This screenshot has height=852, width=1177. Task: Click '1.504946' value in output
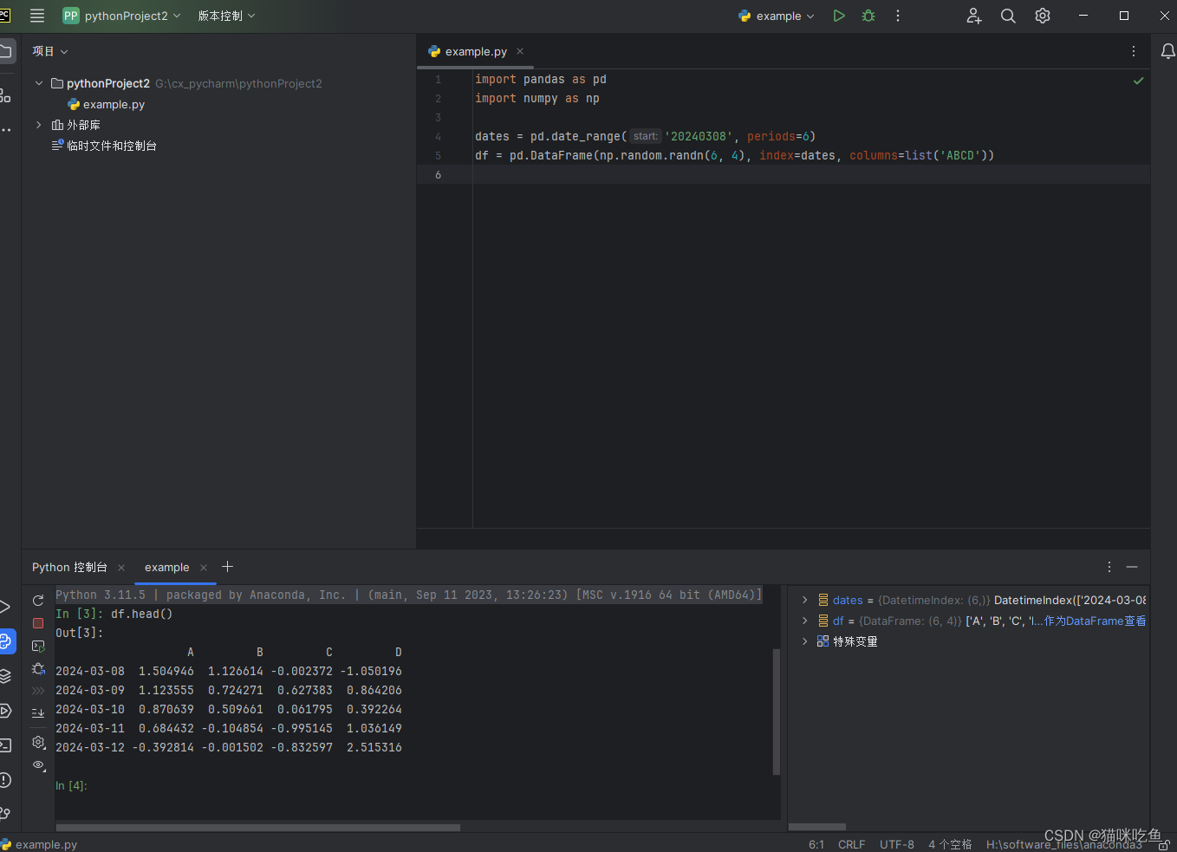pos(166,671)
